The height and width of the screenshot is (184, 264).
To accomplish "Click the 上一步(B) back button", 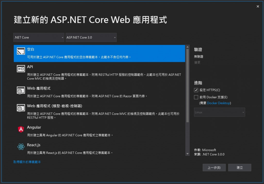I will tap(214, 168).
